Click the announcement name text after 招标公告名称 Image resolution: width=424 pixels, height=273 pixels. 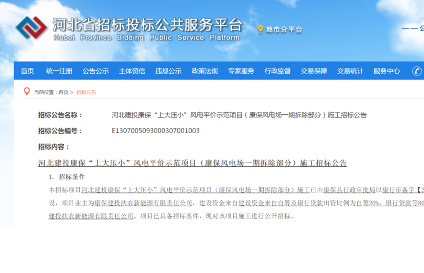point(239,115)
